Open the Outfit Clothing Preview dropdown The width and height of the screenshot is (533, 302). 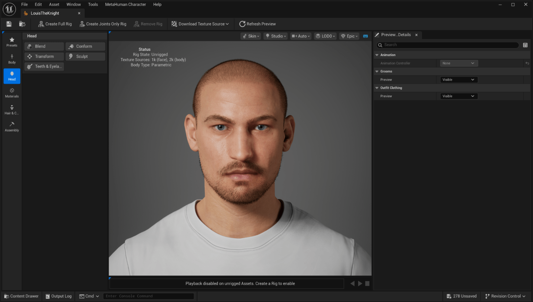[x=458, y=96]
